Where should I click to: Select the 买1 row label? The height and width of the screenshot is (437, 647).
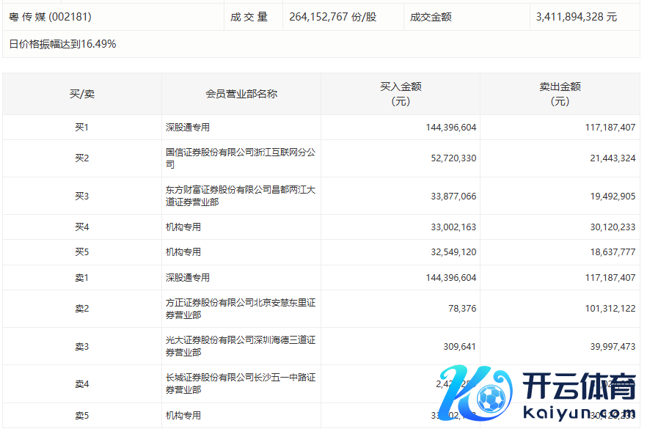click(82, 128)
